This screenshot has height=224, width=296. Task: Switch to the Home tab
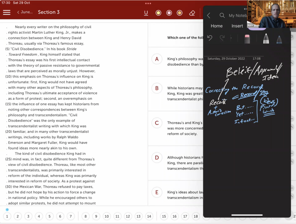pyautogui.click(x=216, y=26)
